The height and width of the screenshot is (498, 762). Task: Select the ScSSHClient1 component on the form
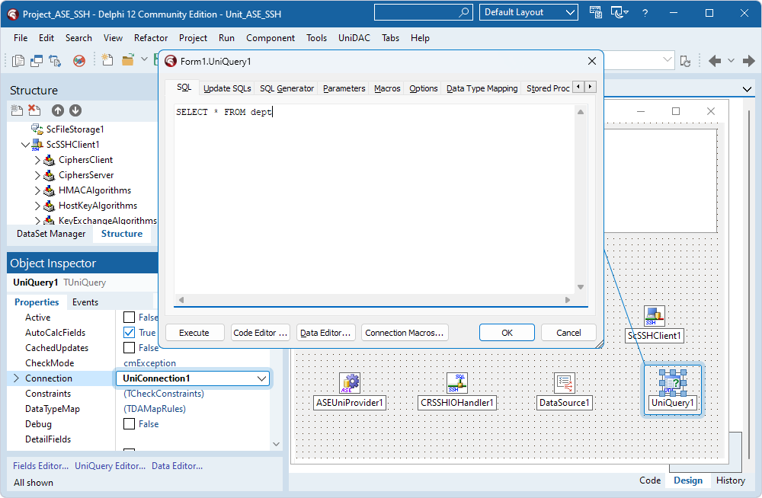point(654,315)
